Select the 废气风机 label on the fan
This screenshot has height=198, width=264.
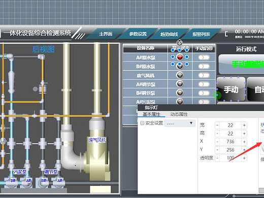97,140
